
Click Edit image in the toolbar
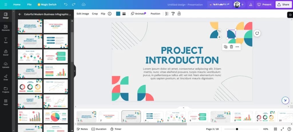tap(83, 14)
